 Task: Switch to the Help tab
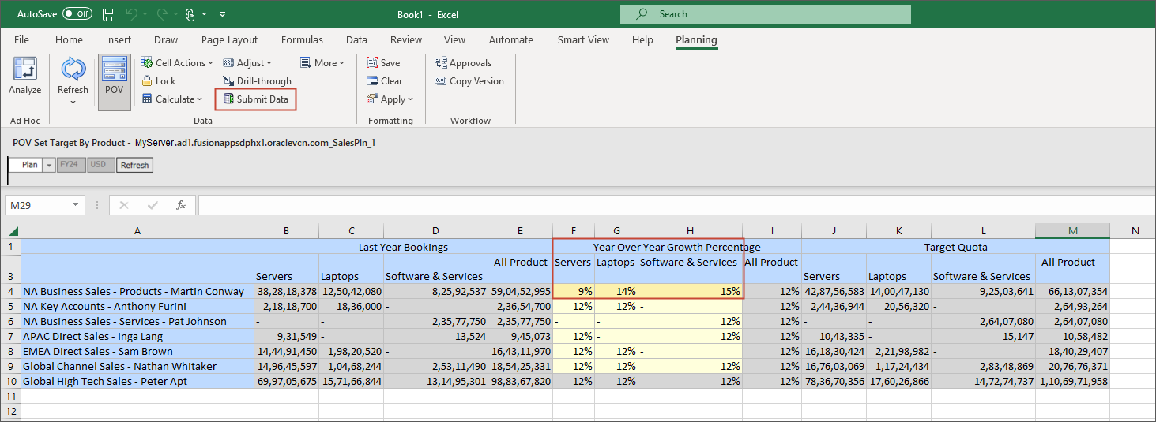(642, 40)
